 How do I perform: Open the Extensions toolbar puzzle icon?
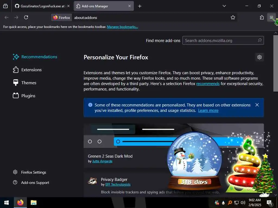[262, 17]
